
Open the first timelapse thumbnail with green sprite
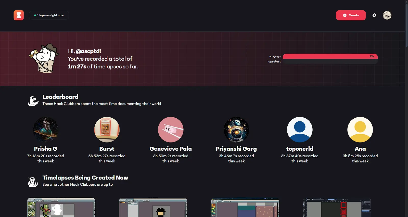click(61, 208)
